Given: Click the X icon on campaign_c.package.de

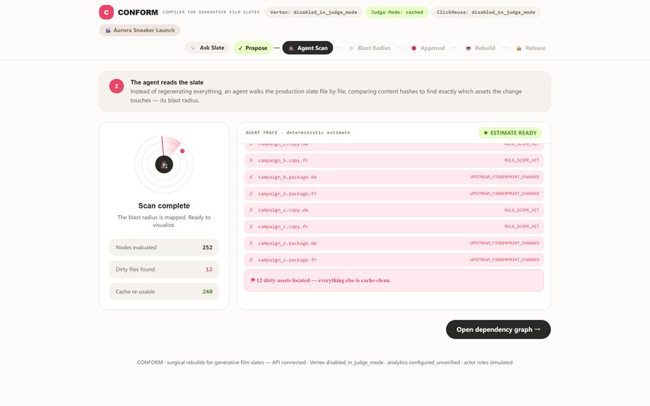Looking at the screenshot, I should point(251,243).
